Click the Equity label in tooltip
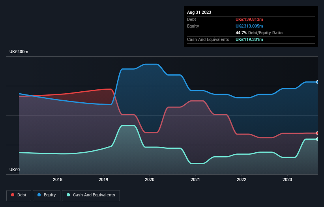The width and height of the screenshot is (324, 207). click(193, 26)
